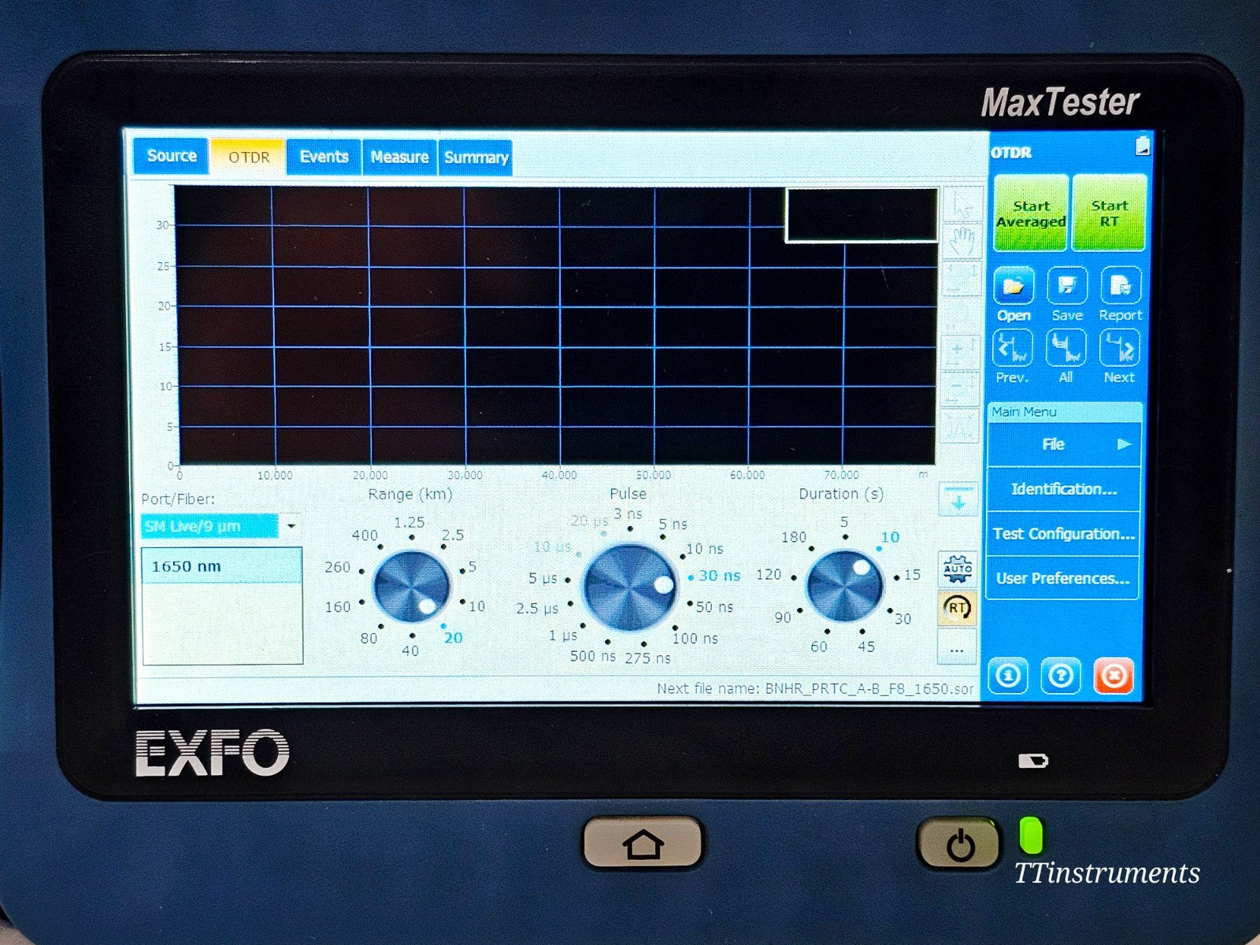Set Range to 40 km
The image size is (1260, 945).
(410, 650)
